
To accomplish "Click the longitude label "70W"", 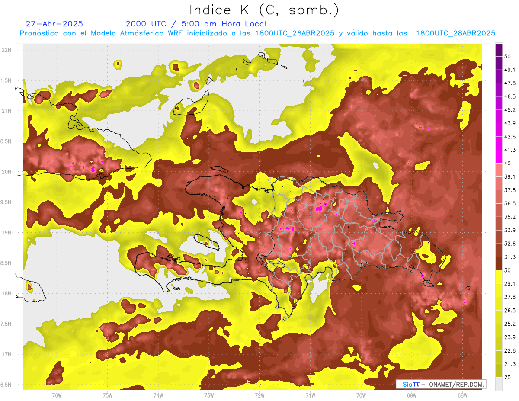I will pyautogui.click(x=361, y=395).
